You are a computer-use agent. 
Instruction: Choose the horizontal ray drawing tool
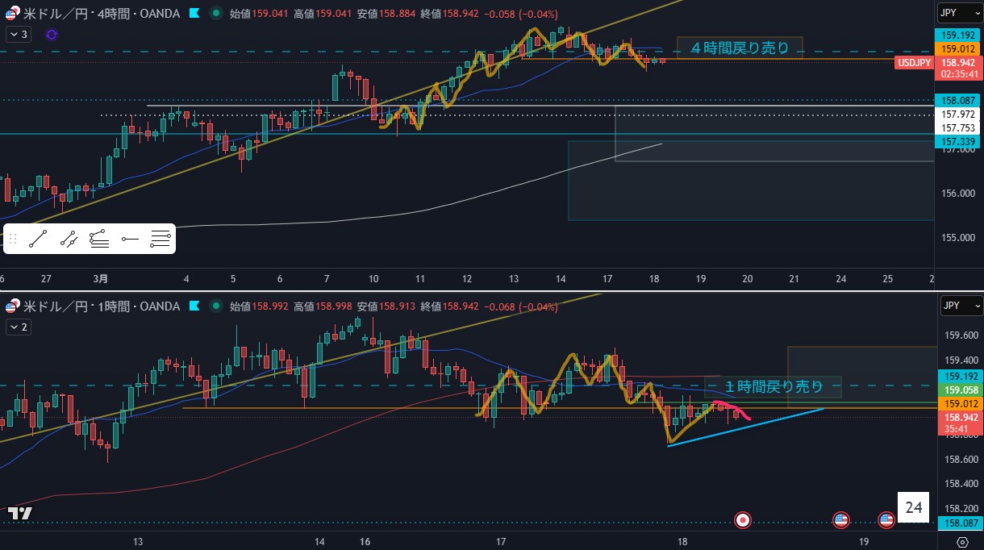coord(130,239)
